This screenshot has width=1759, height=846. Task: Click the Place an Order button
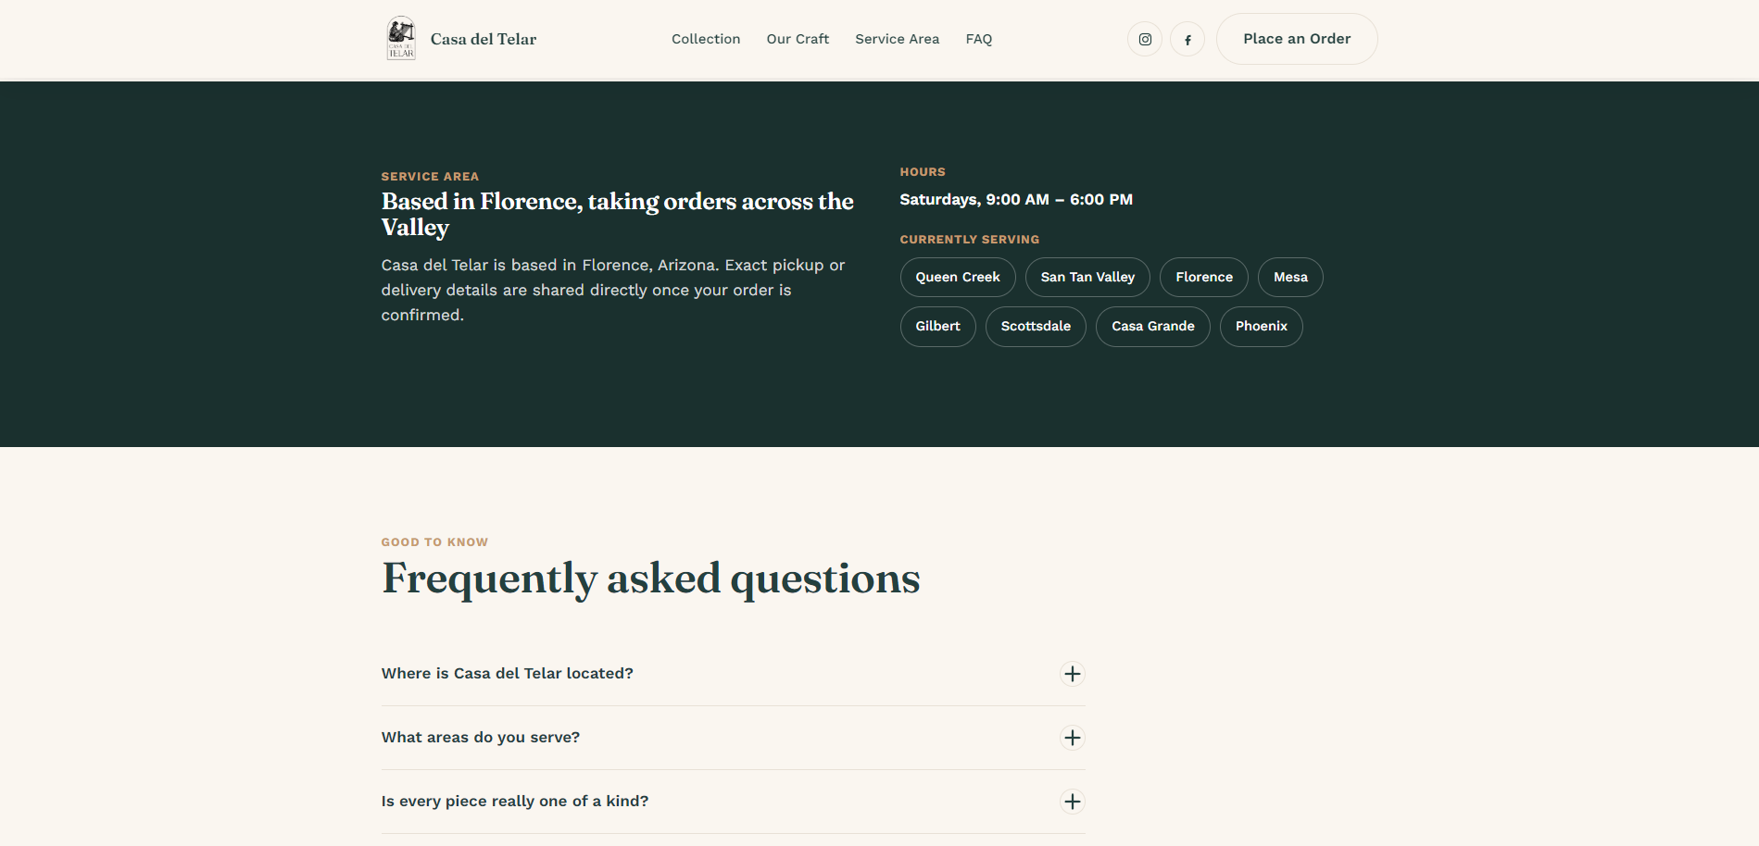[1297, 39]
